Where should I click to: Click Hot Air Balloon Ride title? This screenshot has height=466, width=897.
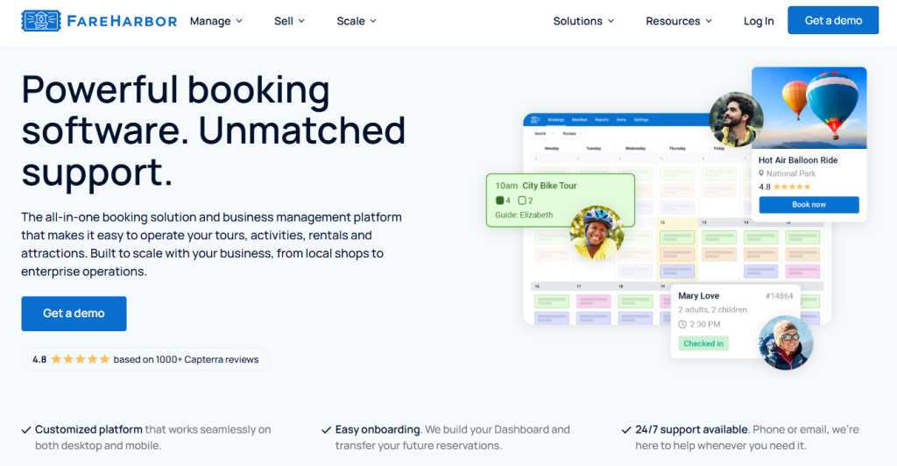point(798,160)
